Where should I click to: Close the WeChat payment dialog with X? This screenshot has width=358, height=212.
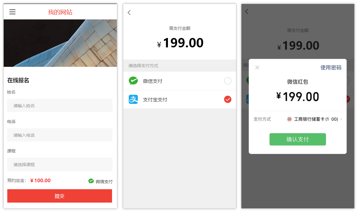[x=257, y=67]
